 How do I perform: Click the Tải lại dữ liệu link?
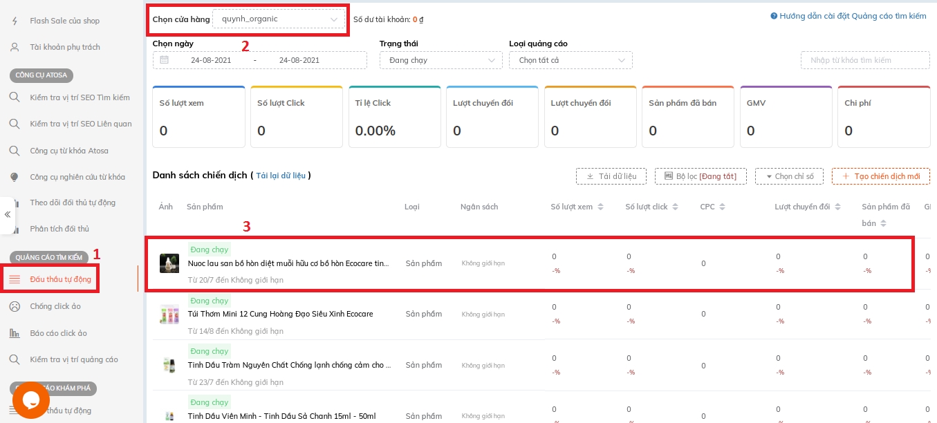(x=280, y=176)
